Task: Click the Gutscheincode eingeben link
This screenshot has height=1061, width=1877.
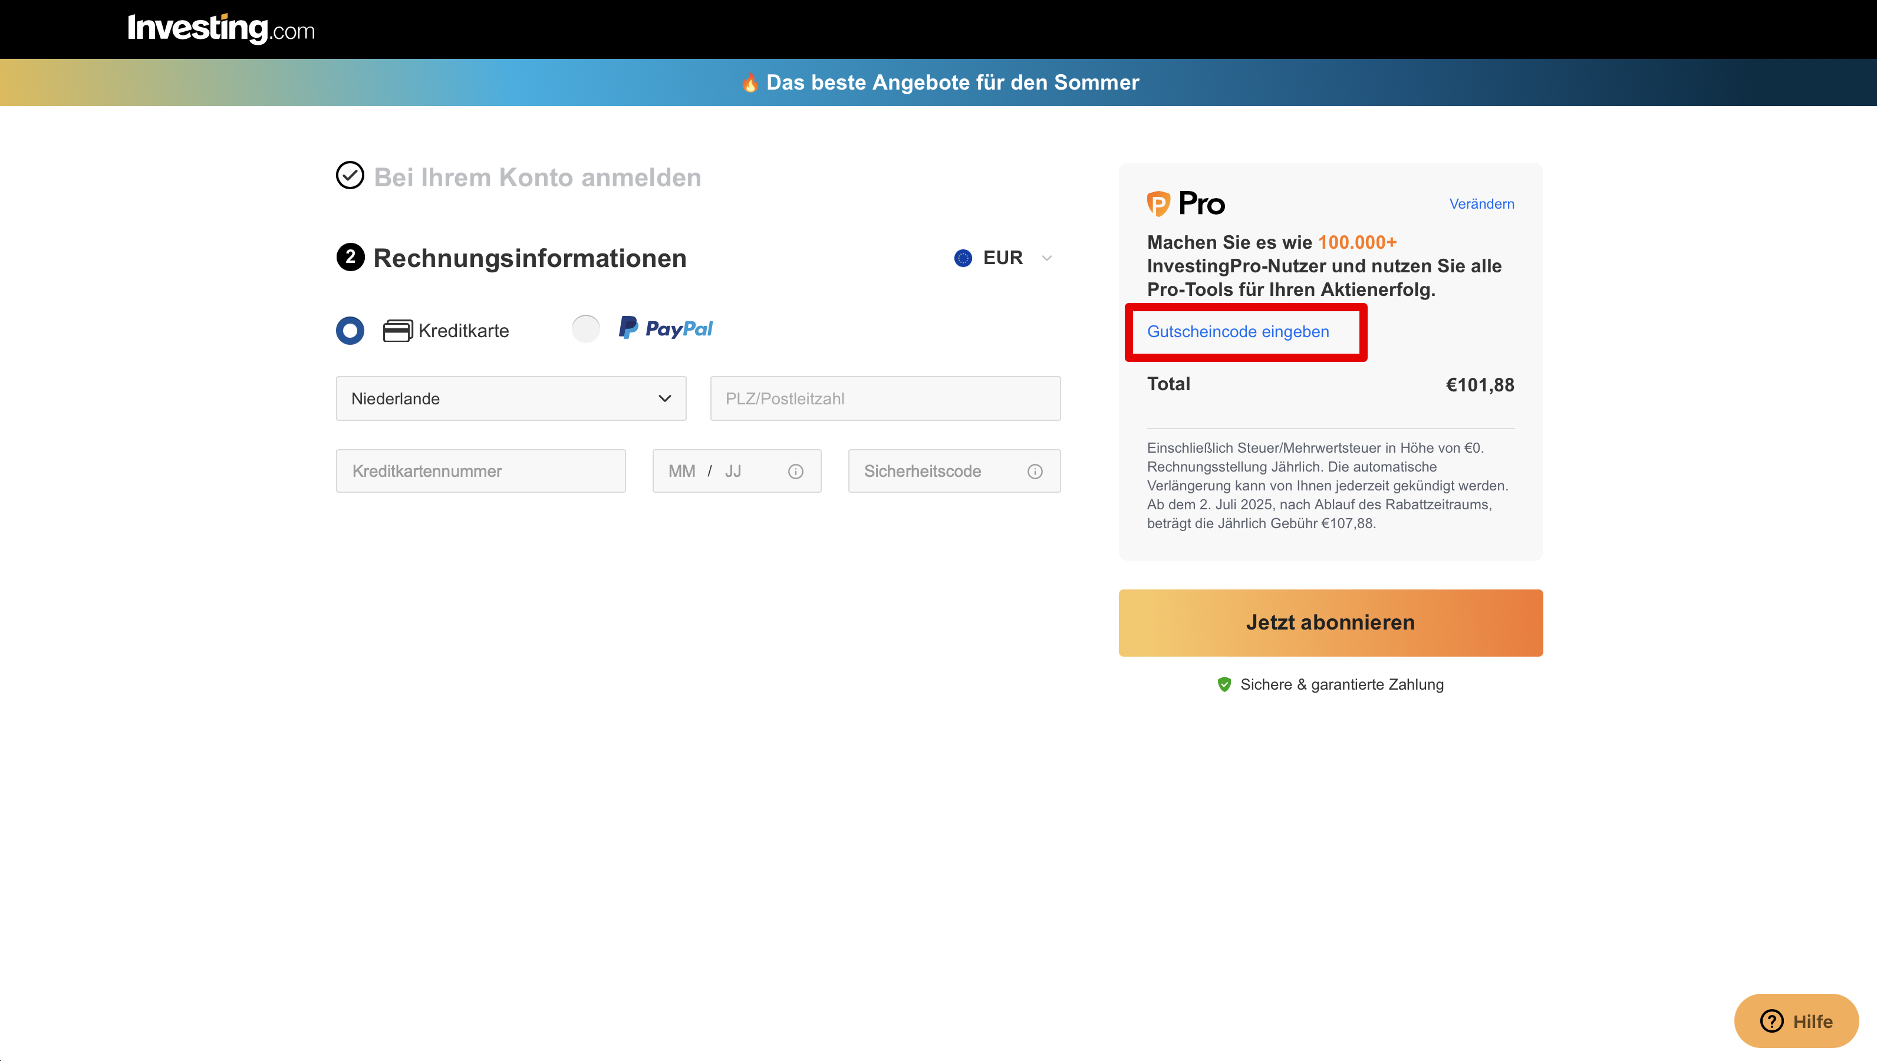Action: [1238, 331]
